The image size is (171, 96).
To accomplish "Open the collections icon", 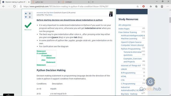I will tap(156, 6).
